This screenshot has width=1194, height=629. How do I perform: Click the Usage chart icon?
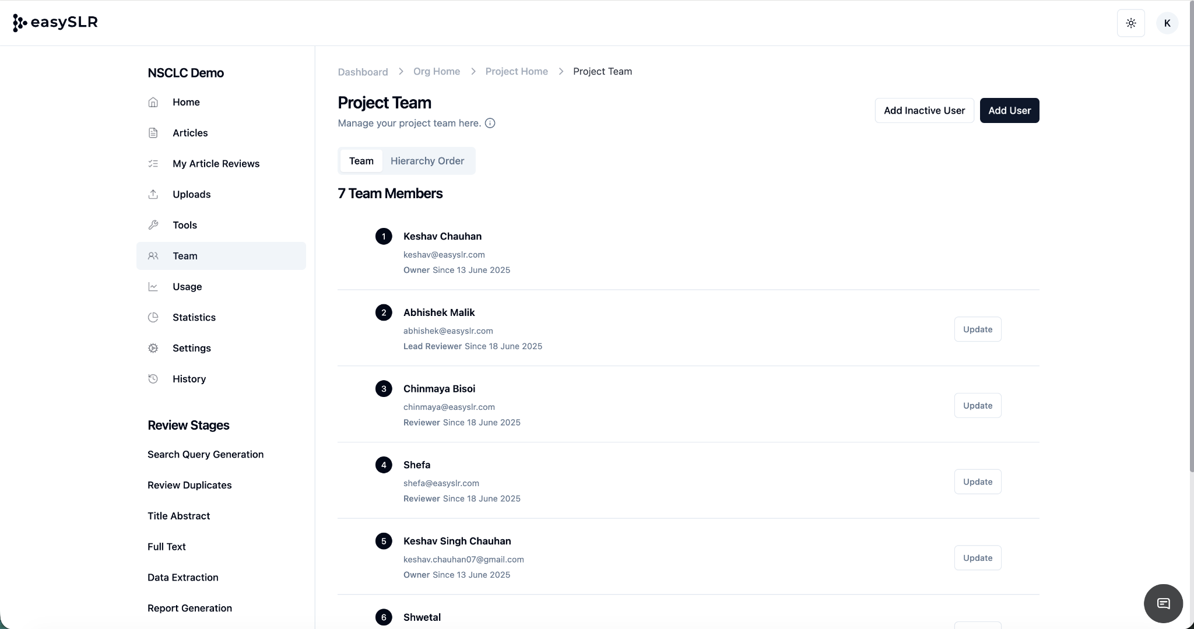[153, 287]
